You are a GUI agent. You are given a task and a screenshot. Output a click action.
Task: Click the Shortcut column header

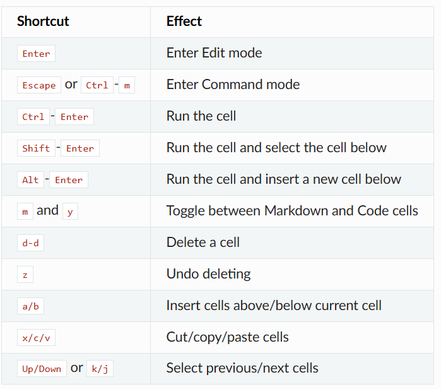[x=43, y=21]
